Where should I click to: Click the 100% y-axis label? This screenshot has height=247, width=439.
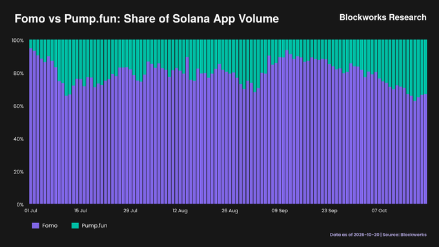click(x=17, y=41)
